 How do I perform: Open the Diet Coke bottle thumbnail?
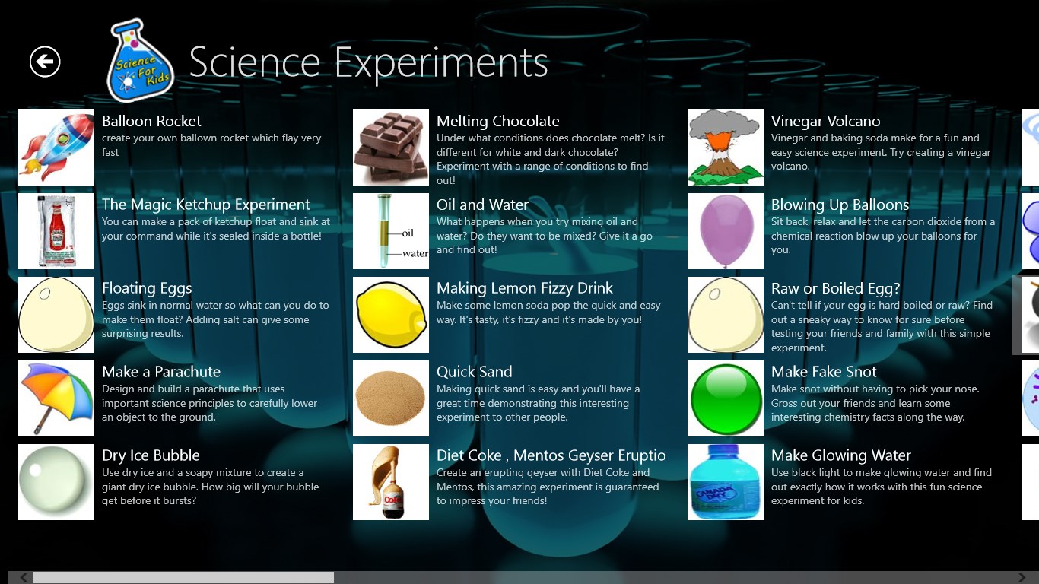(x=391, y=482)
